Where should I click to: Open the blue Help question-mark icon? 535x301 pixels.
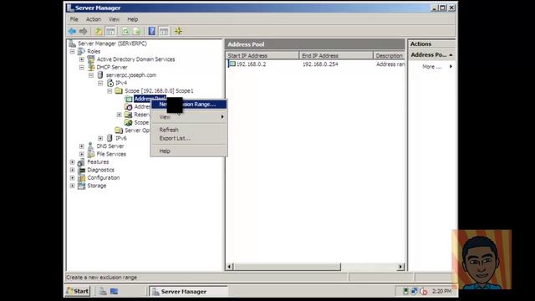coord(151,32)
